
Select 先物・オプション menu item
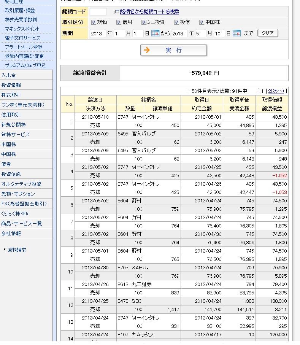(x=26, y=194)
